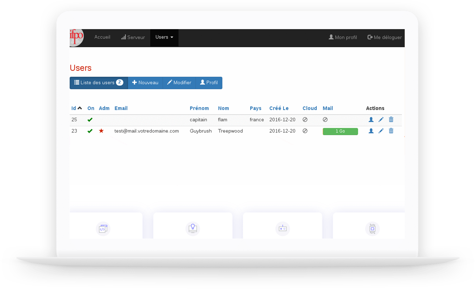475x289 pixels.
Task: Click the Nouveau button
Action: point(145,83)
